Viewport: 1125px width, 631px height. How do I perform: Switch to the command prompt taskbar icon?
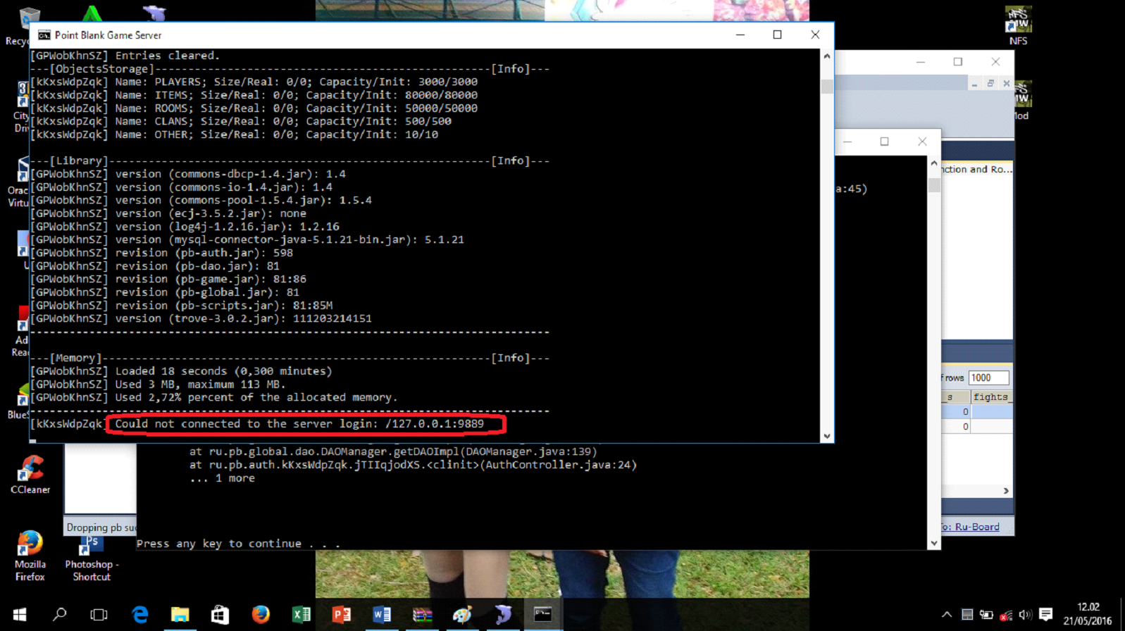coord(543,615)
